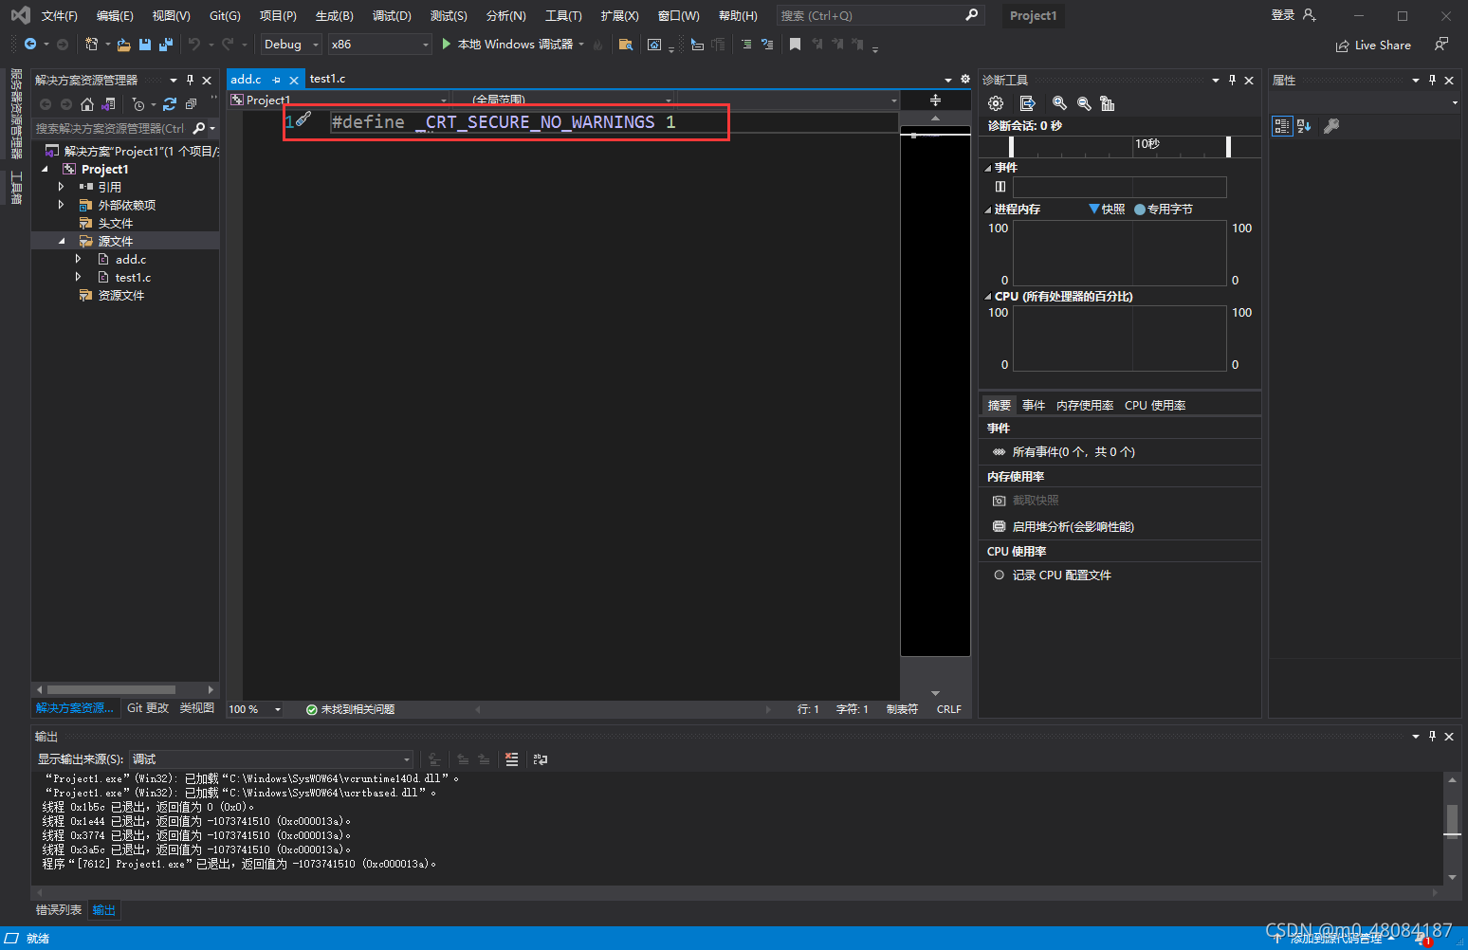Image resolution: width=1468 pixels, height=950 pixels.
Task: Pause events with the pause icon
Action: point(1000,187)
